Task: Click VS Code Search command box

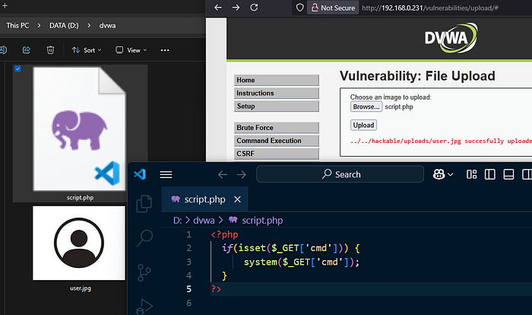Action: click(340, 174)
